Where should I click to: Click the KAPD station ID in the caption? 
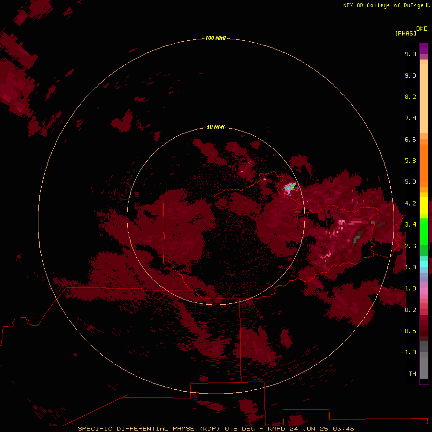coord(276,429)
